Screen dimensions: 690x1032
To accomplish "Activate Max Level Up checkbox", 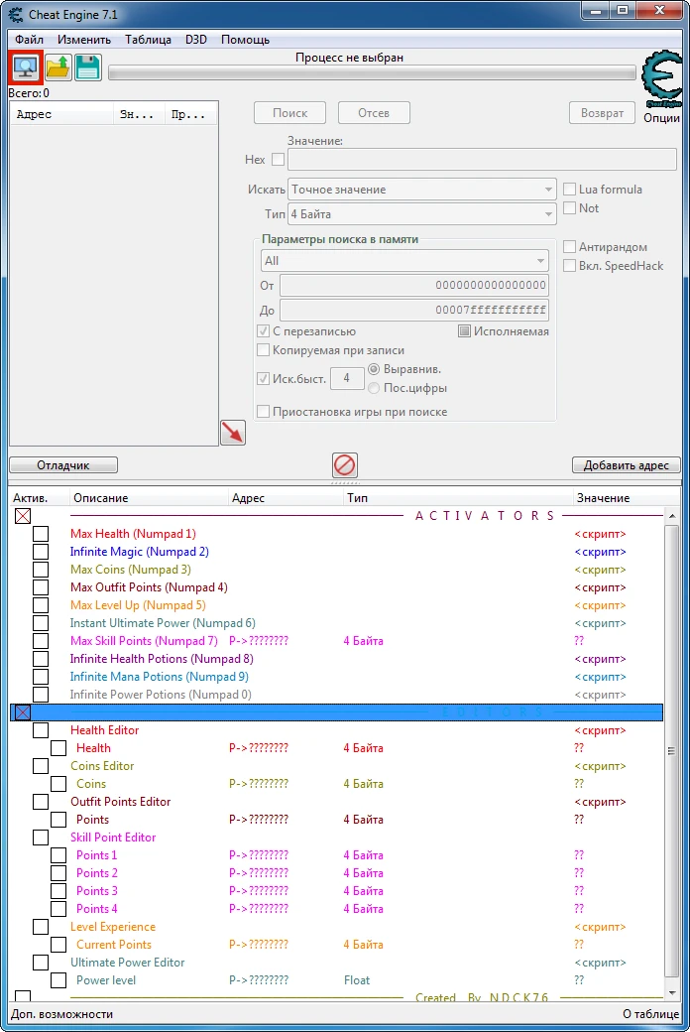I will [41, 605].
